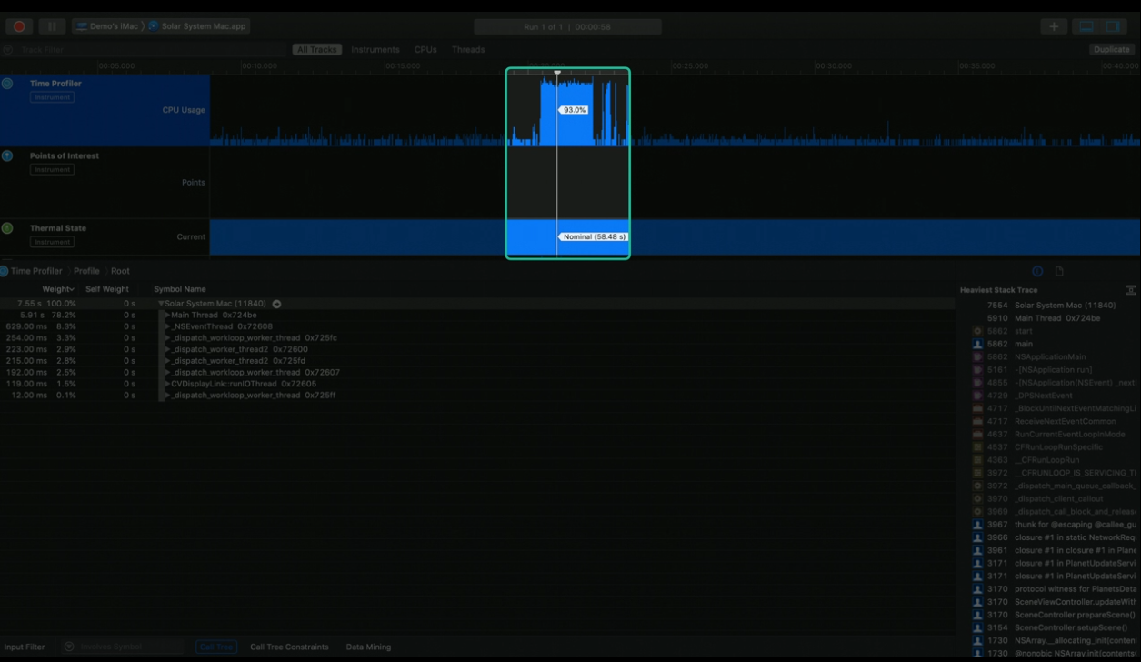Open the Data Mining options

click(368, 647)
